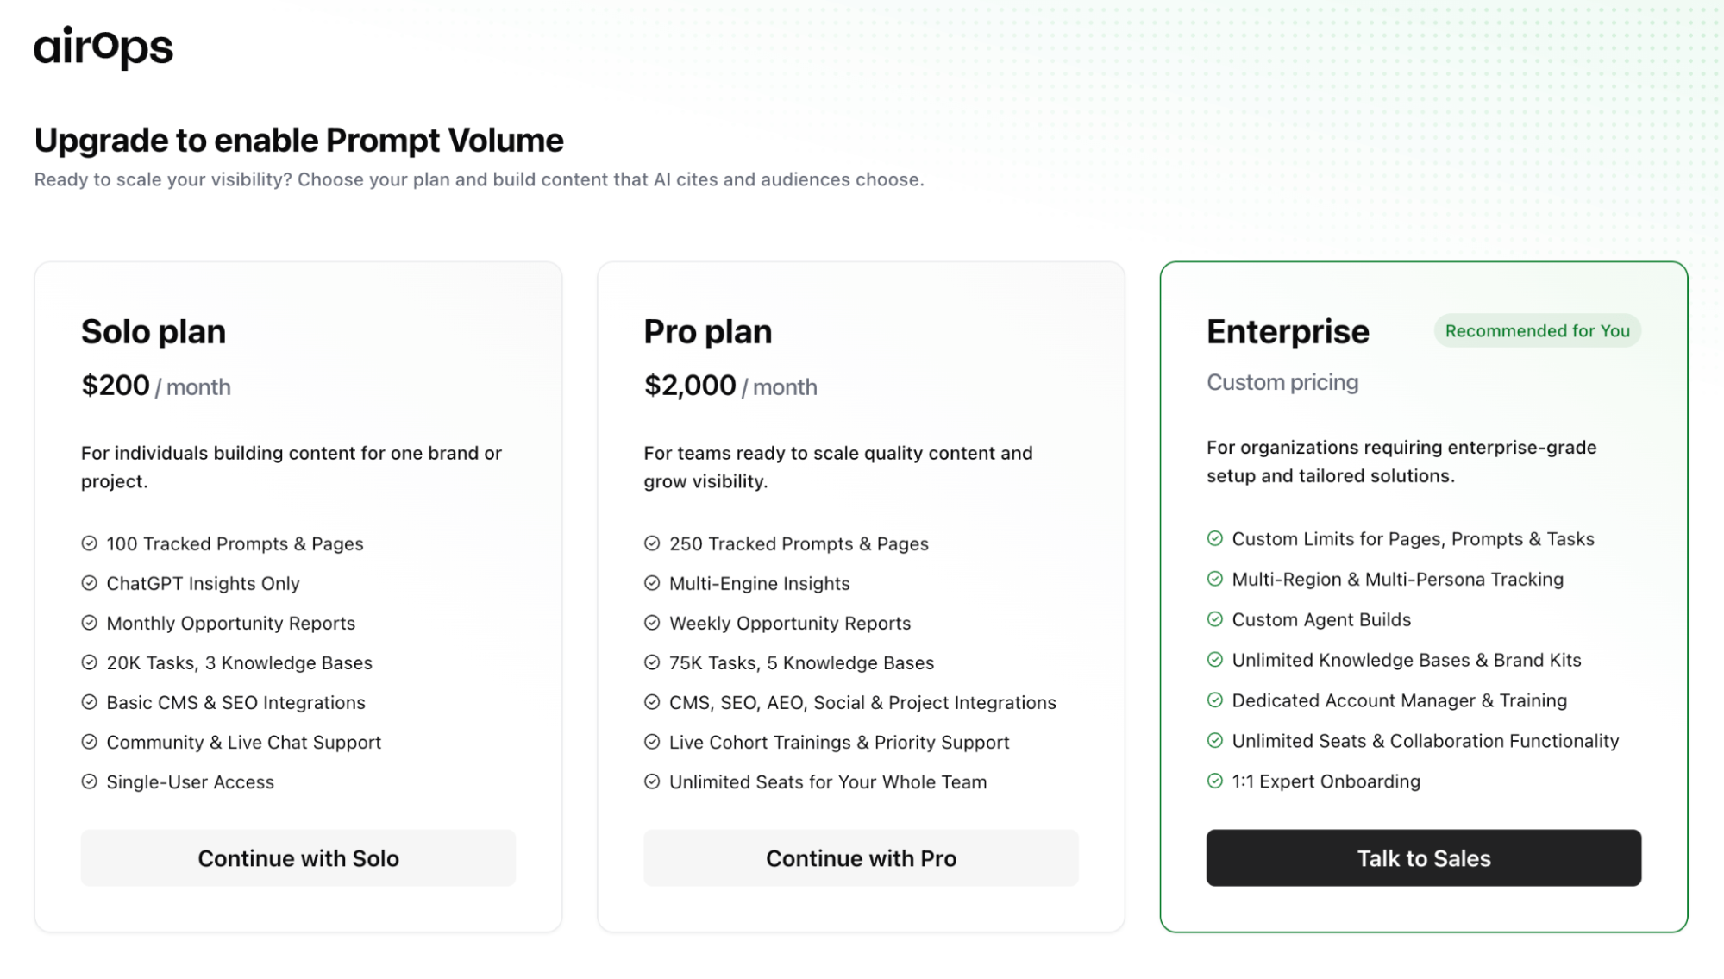Click the checkmark icon beside Multi-Engine Insights
The height and width of the screenshot is (979, 1724).
[652, 583]
